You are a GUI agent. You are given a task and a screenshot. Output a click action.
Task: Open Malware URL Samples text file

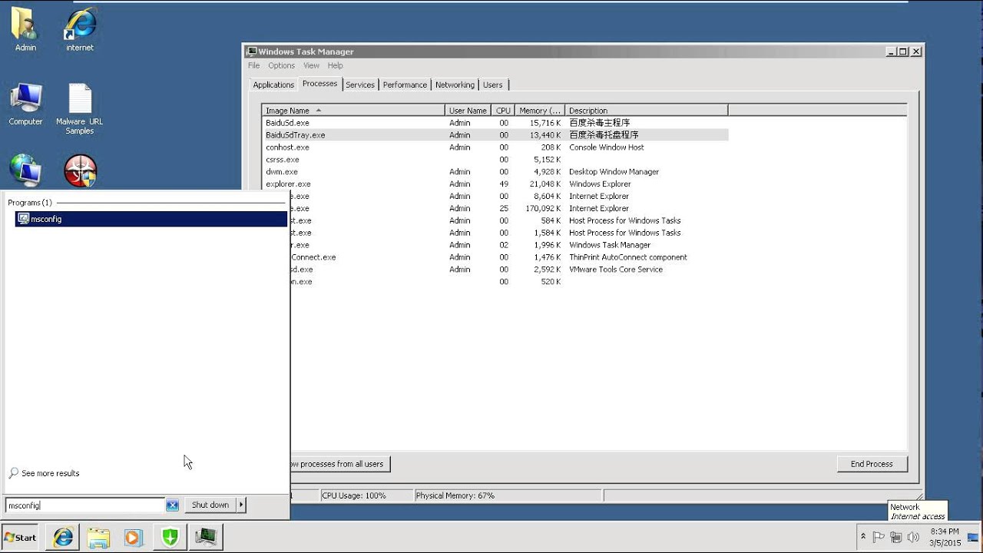(80, 108)
